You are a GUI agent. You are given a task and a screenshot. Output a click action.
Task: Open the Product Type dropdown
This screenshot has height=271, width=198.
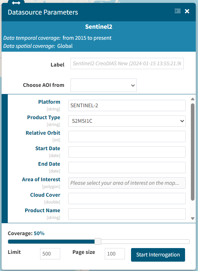pos(127,121)
